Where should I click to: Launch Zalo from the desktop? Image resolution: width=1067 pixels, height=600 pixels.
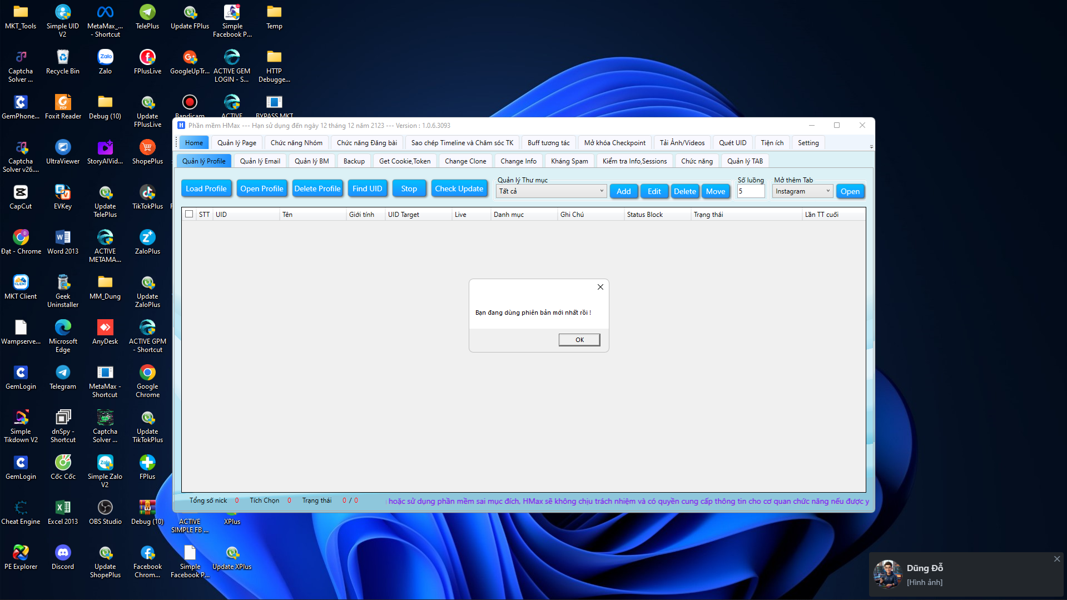point(105,62)
